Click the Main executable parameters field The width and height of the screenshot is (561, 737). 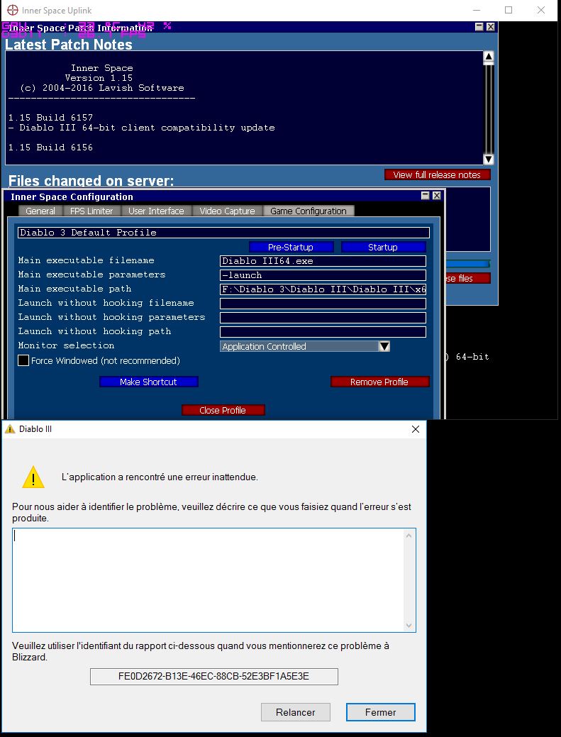pyautogui.click(x=323, y=275)
